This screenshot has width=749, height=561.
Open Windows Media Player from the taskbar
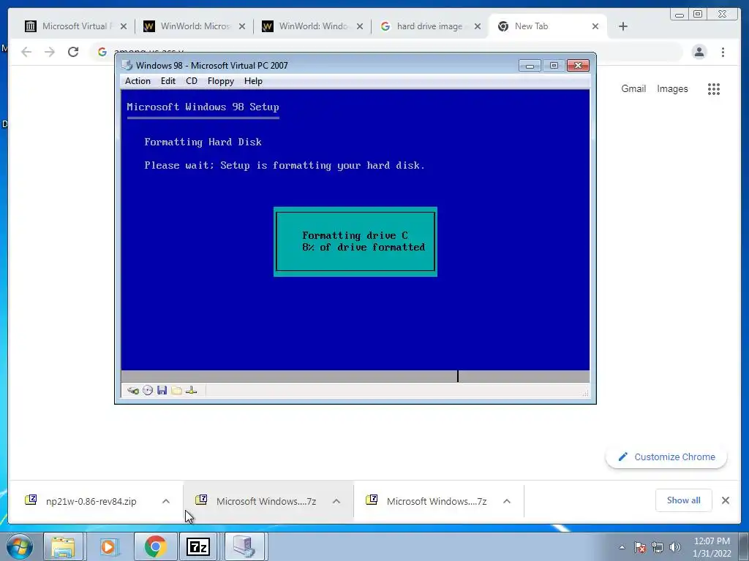click(109, 546)
